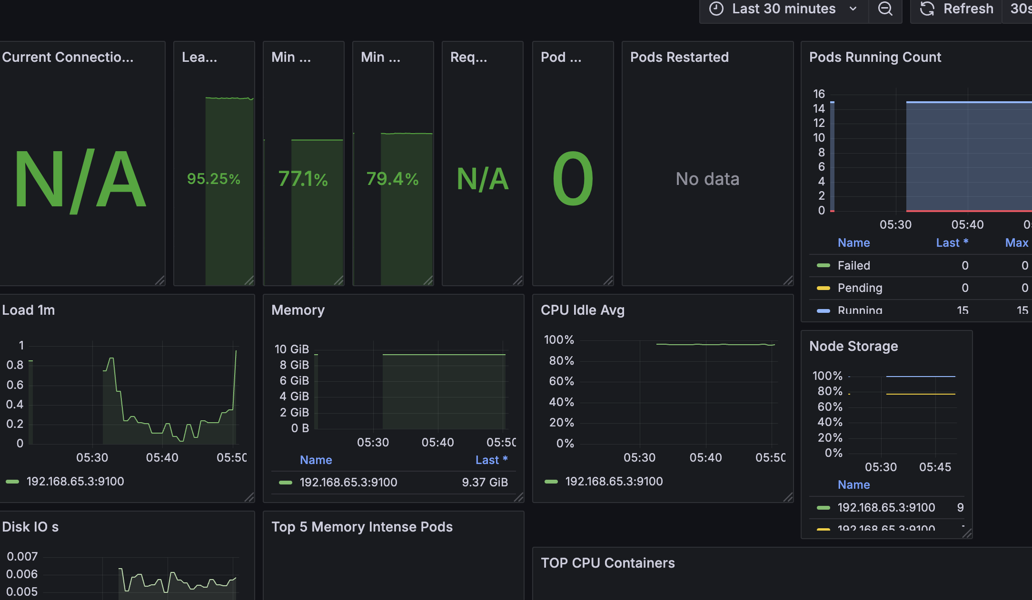Click resize handle of Node Storage panel
The image size is (1032, 600).
click(967, 533)
